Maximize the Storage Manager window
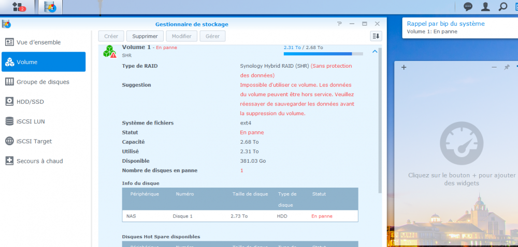 (x=364, y=24)
